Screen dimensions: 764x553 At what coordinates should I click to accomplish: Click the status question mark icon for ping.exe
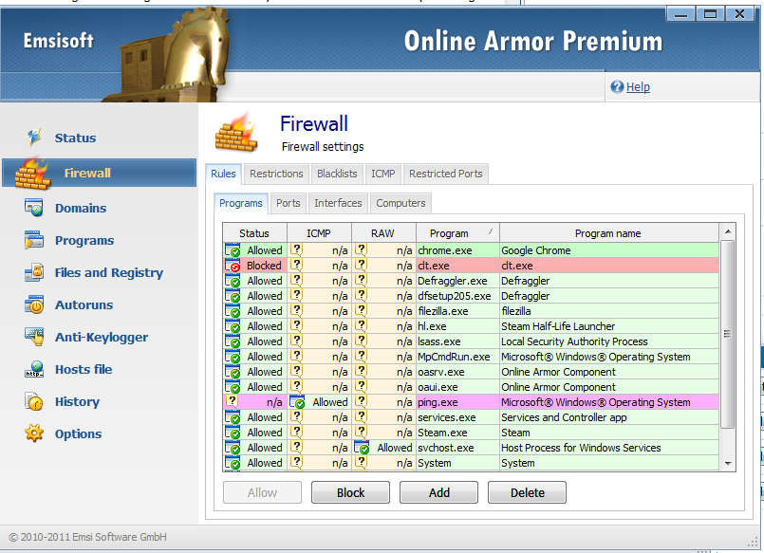pos(233,401)
